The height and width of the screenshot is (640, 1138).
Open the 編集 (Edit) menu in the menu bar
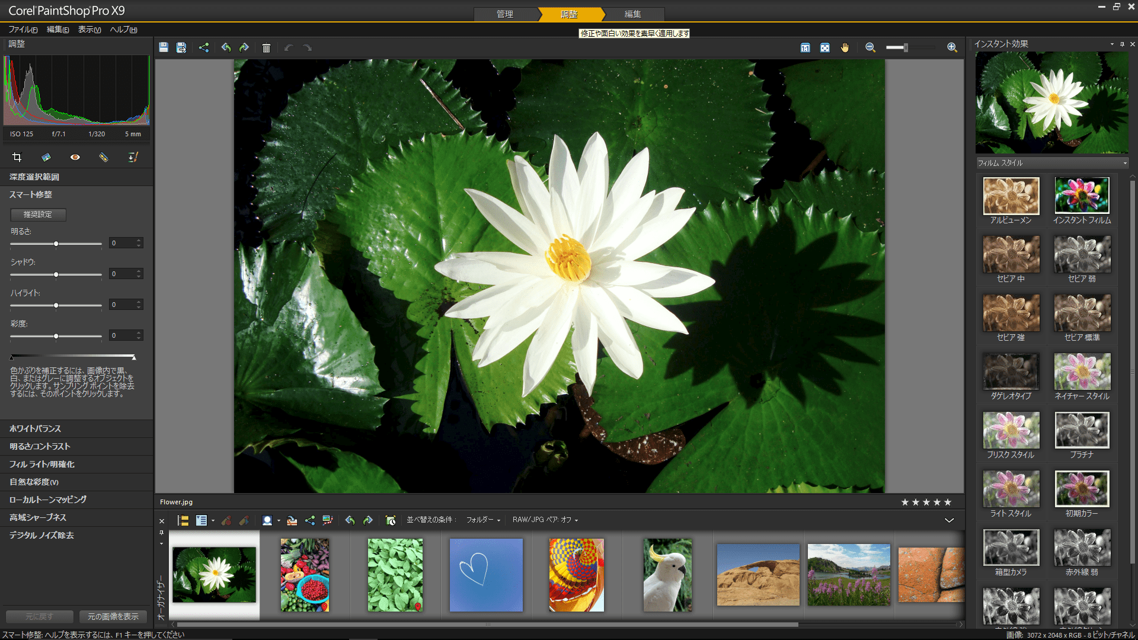tap(57, 30)
